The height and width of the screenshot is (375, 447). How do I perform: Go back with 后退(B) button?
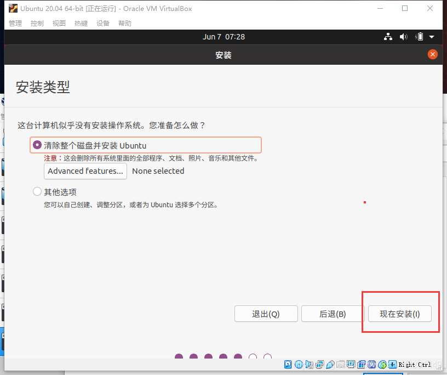(333, 314)
